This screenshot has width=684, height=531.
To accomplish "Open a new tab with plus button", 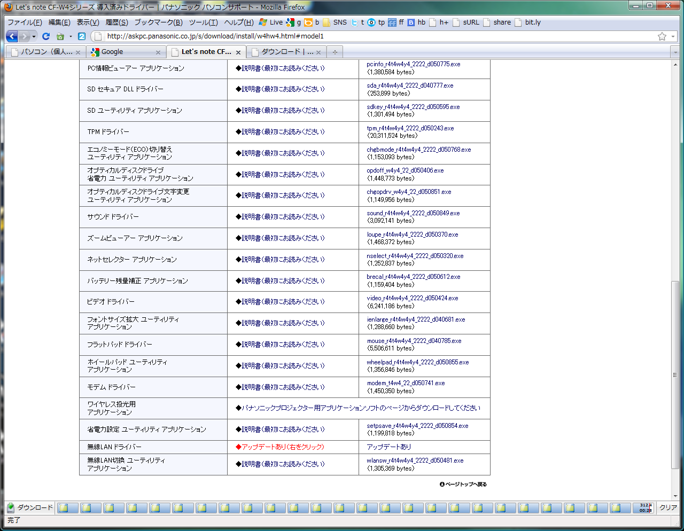I will (x=335, y=52).
